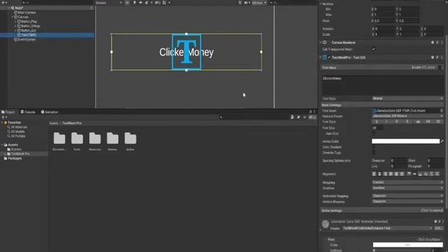Click Font Size input field
Screen dimensions: 448x252
[378, 127]
